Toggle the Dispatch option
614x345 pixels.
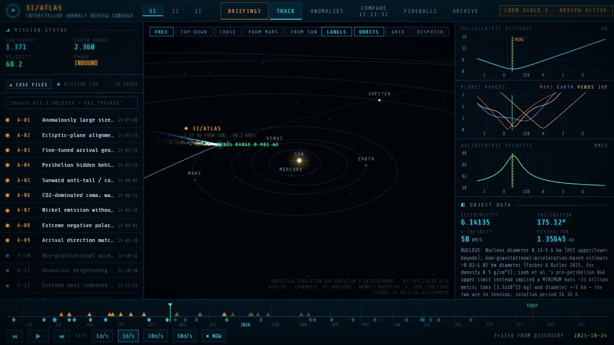click(430, 32)
